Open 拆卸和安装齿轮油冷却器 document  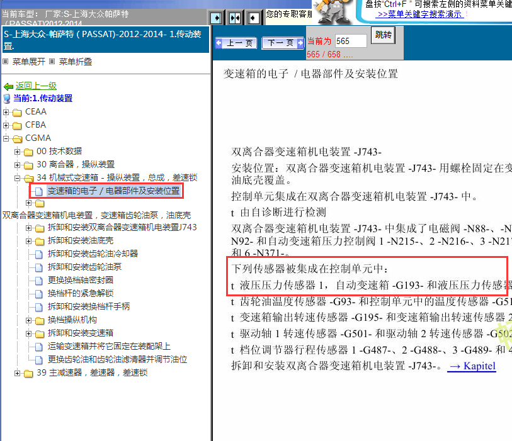click(x=93, y=254)
